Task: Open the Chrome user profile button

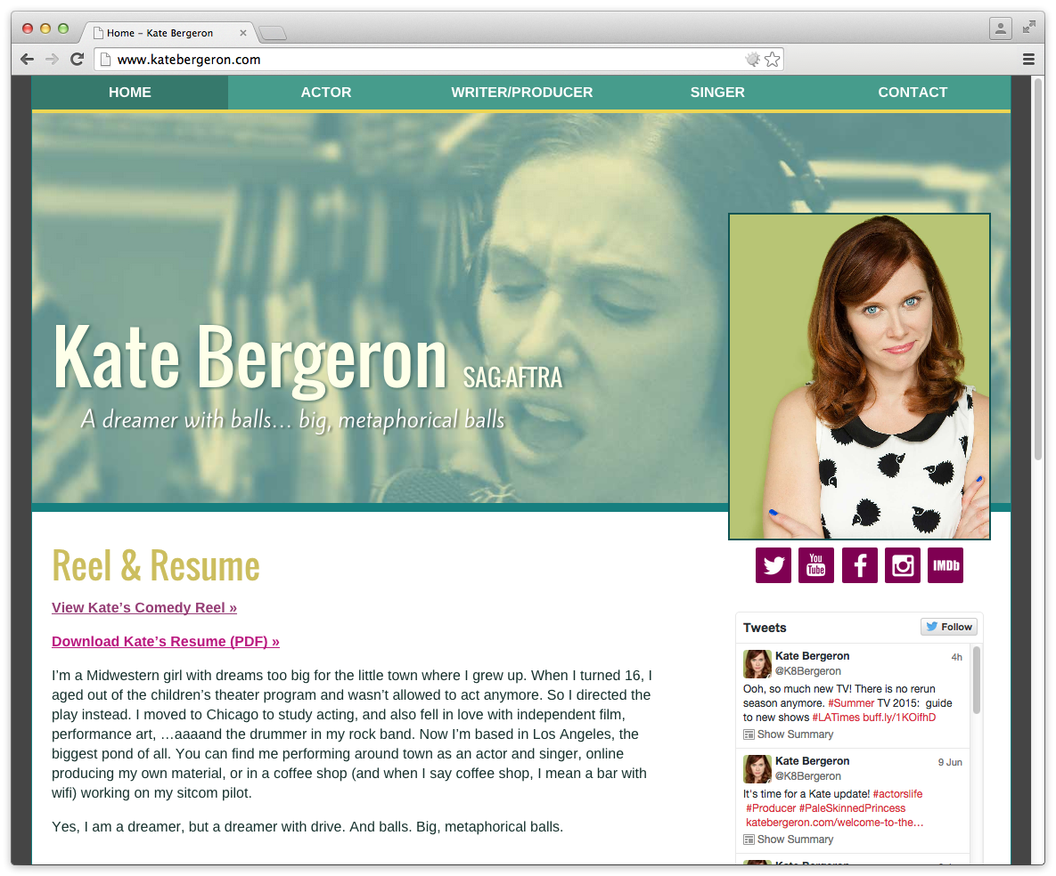Action: pos(1001,28)
